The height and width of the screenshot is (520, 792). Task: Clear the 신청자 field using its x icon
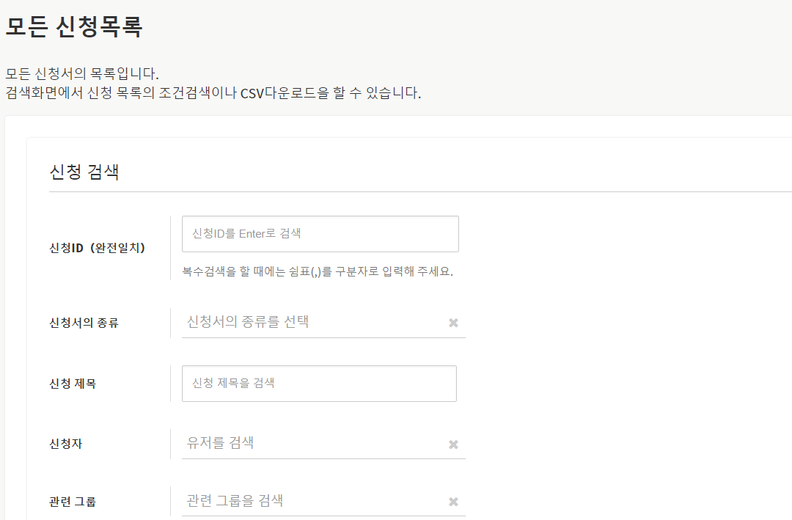[x=453, y=444]
